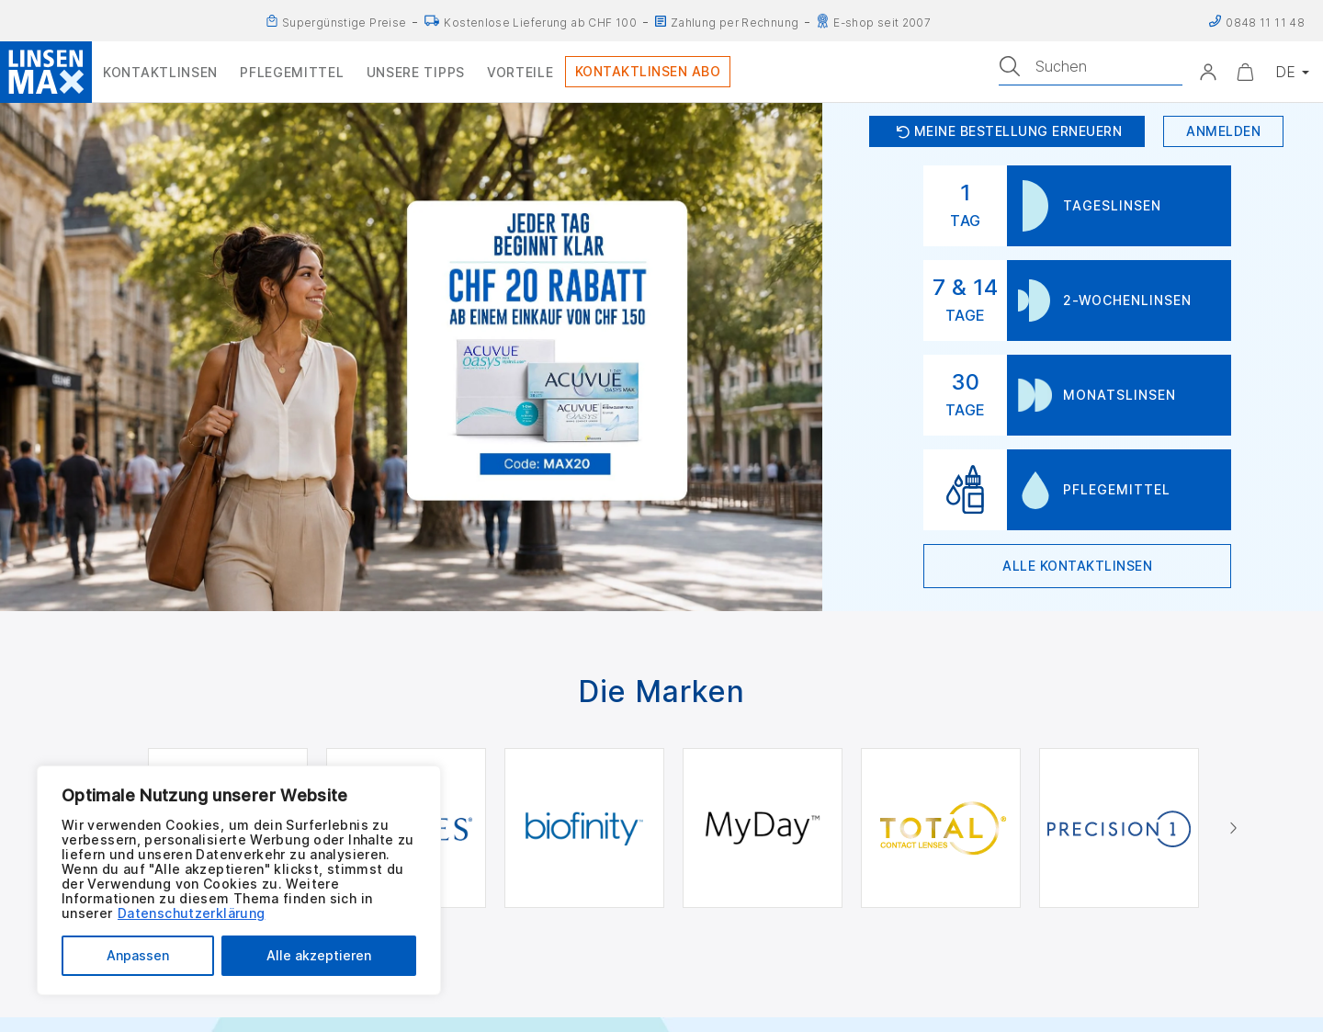The width and height of the screenshot is (1323, 1032).
Task: Click the E-shop seit 2007 text
Action: pyautogui.click(x=882, y=22)
